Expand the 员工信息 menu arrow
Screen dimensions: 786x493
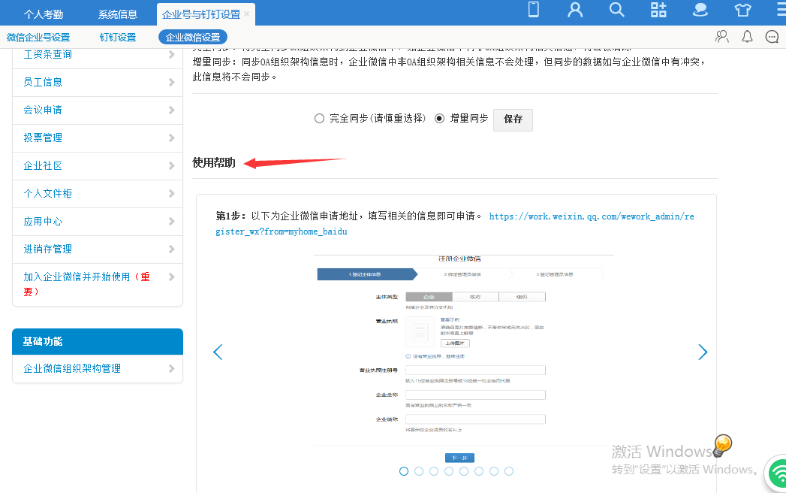(172, 83)
